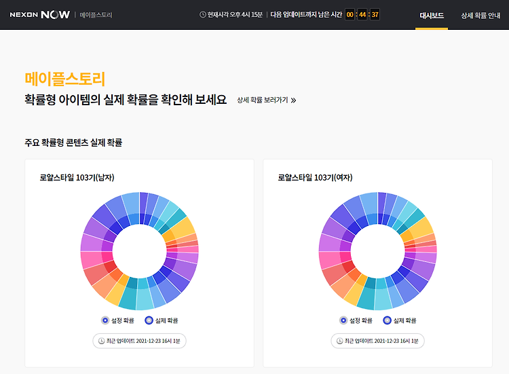This screenshot has height=374, width=509.
Task: Click 최근 업데이트 pill under the 남자 chart
Action: pos(140,341)
